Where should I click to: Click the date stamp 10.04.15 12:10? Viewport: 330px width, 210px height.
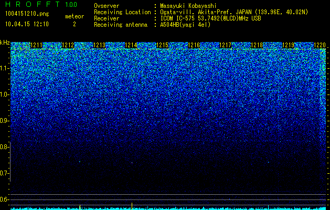click(x=27, y=24)
